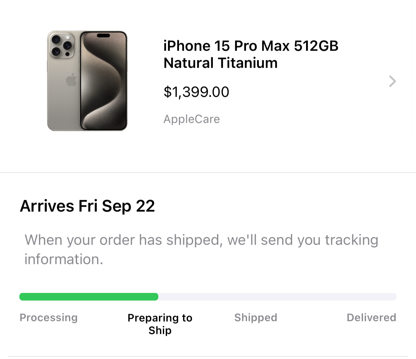
Task: Click the triple camera module on the iPhone image
Action: [x=62, y=46]
